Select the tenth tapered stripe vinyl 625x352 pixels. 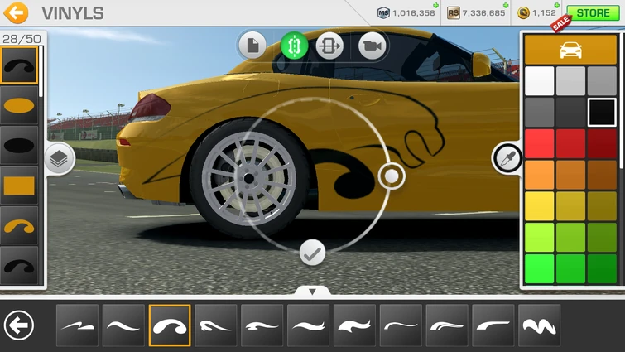tap(493, 325)
